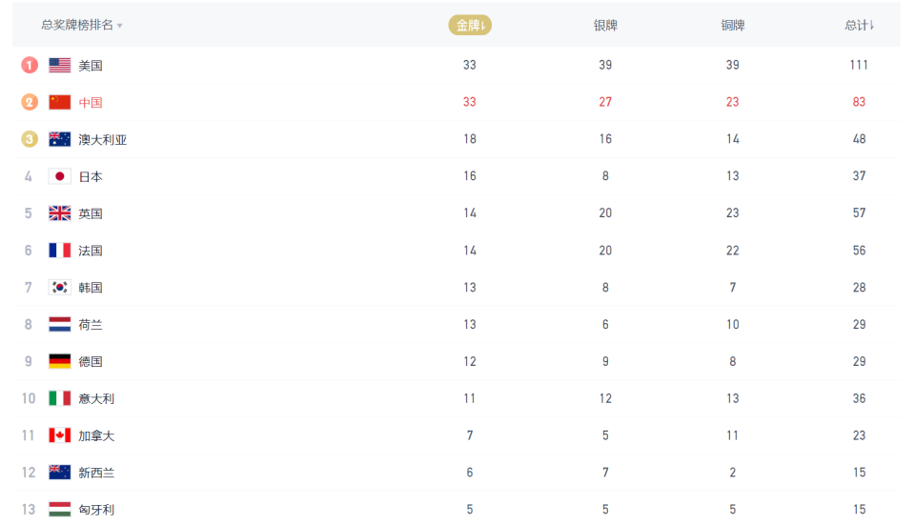Click China's total medal count 83

(859, 102)
